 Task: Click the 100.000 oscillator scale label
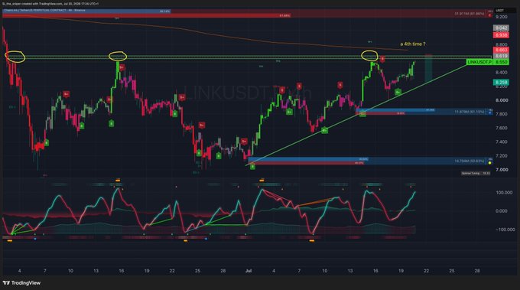[x=504, y=193]
